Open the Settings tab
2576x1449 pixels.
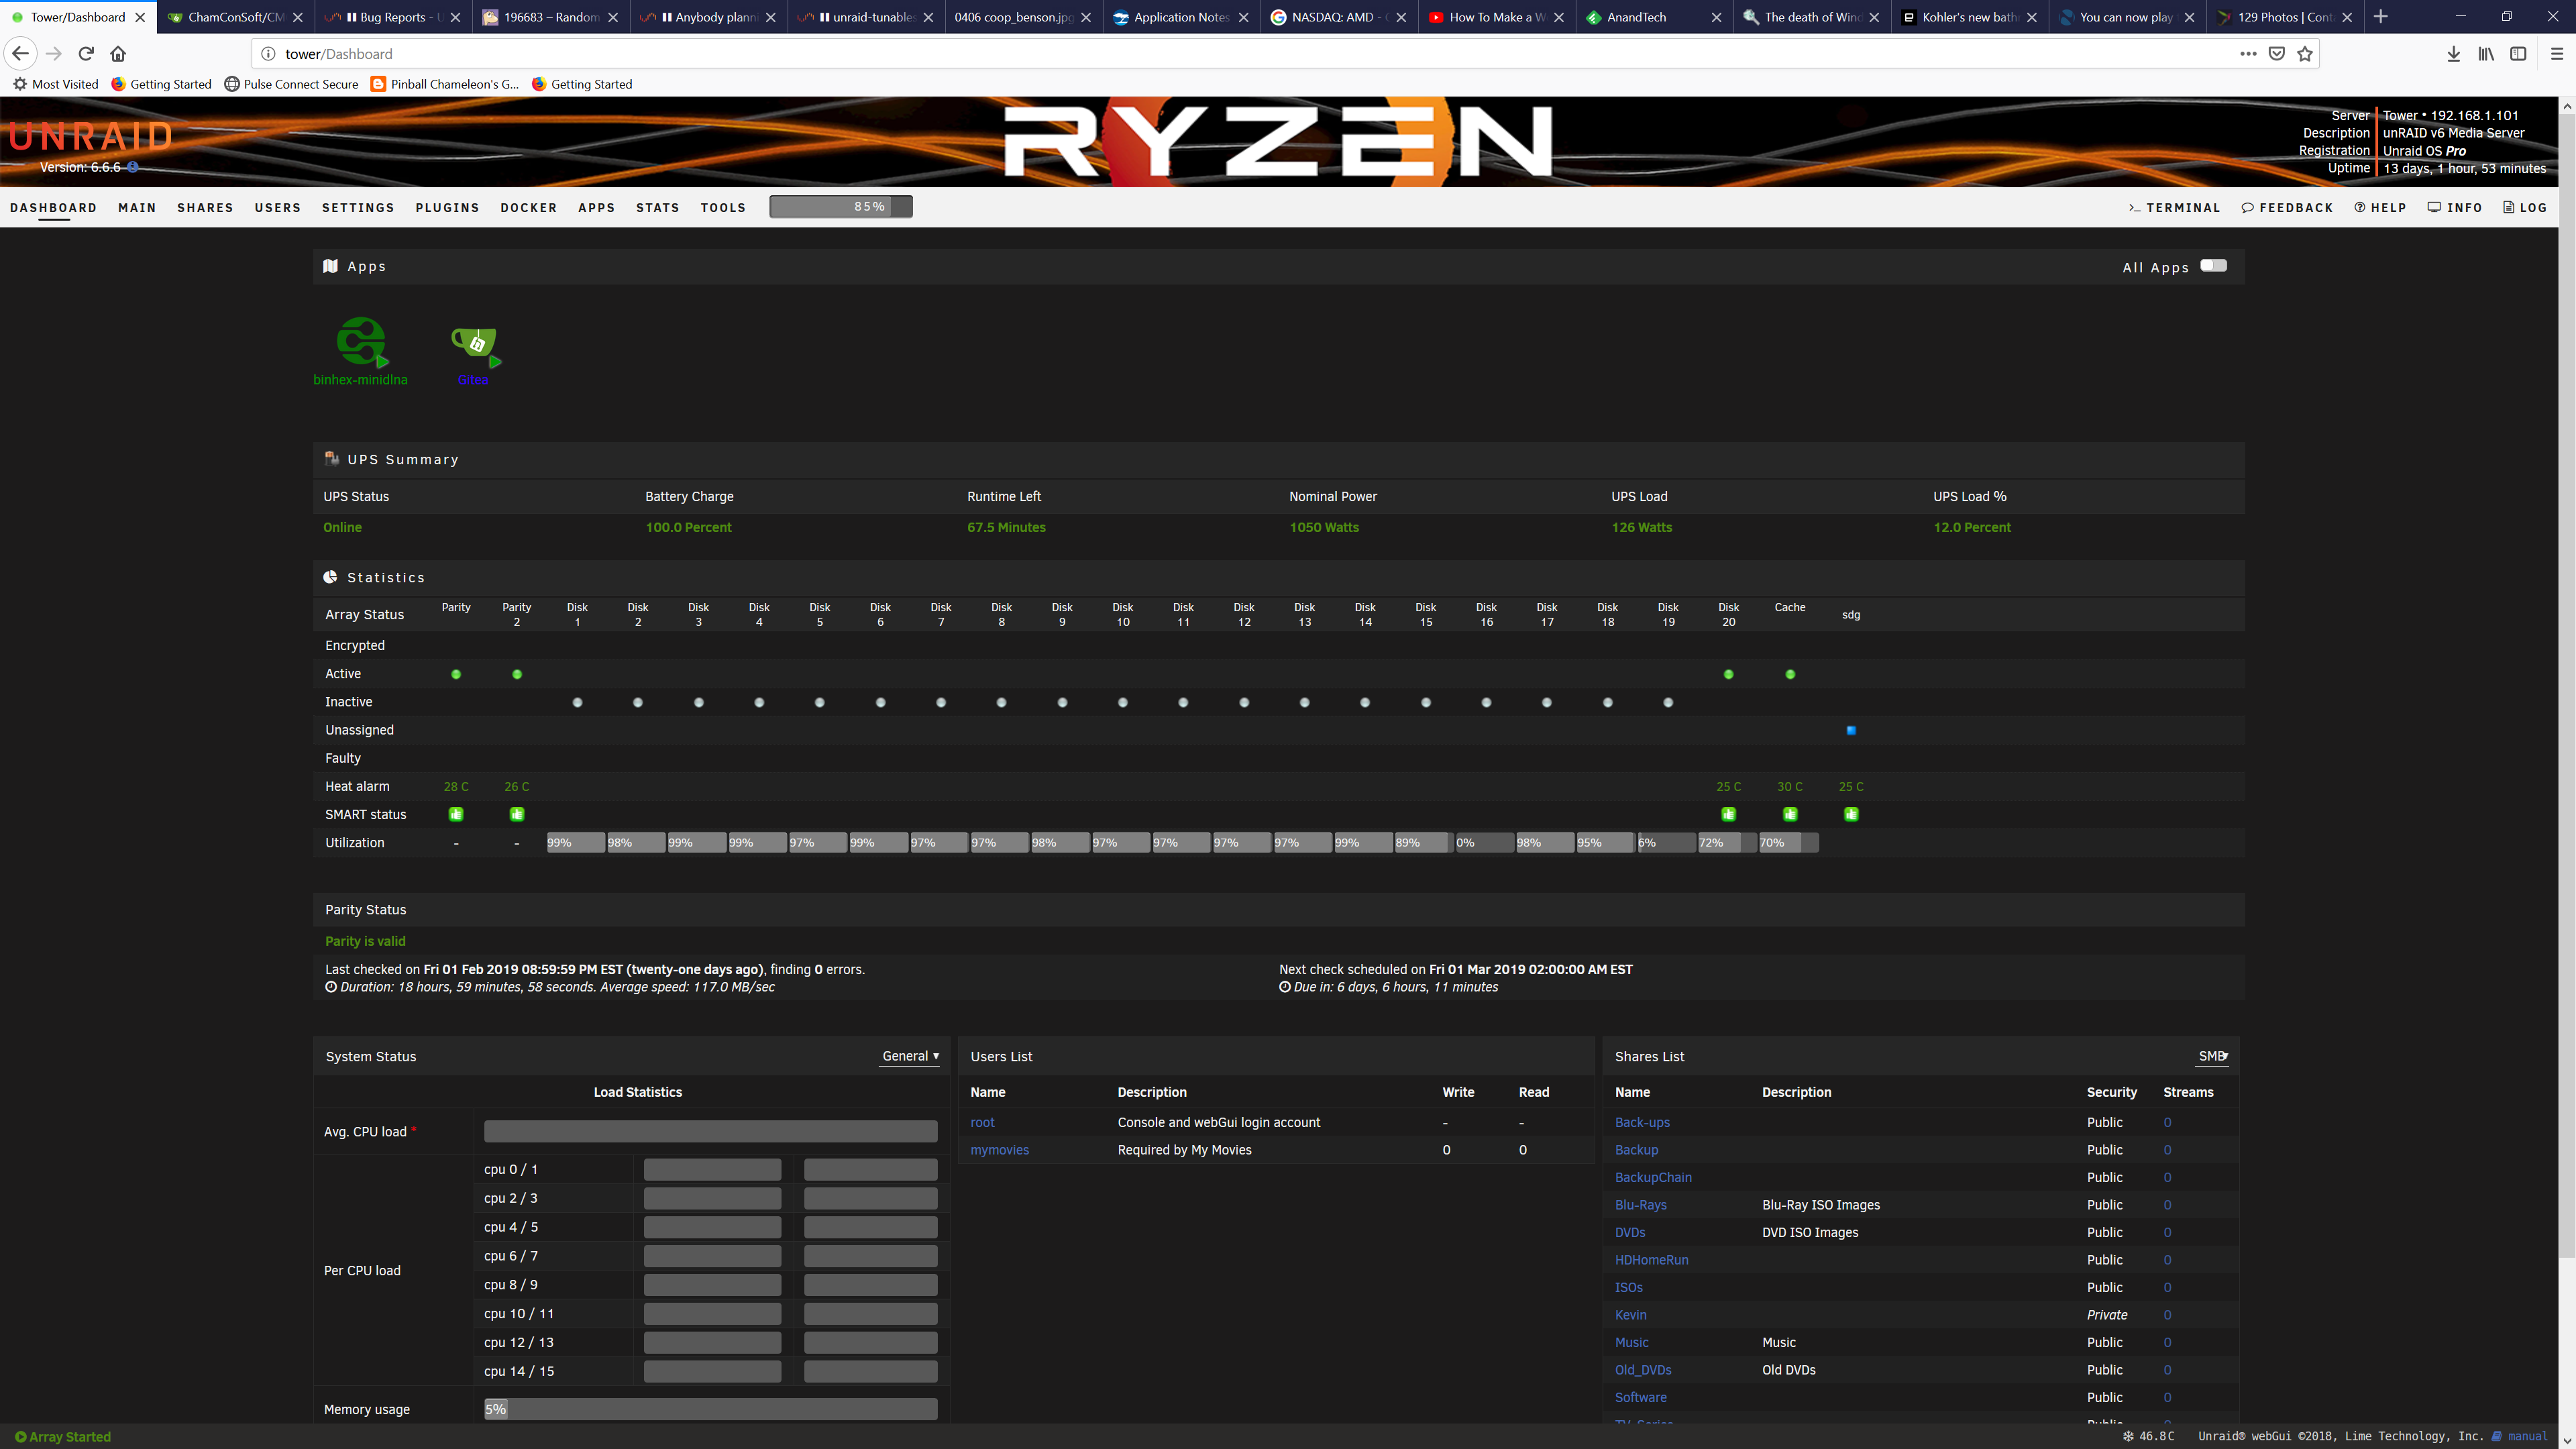pyautogui.click(x=358, y=208)
